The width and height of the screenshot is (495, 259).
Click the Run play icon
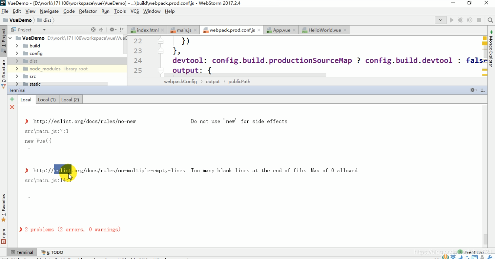point(452,20)
